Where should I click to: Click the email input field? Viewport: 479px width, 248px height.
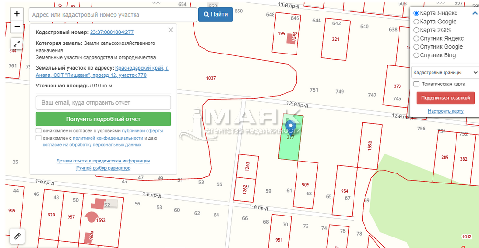point(103,103)
